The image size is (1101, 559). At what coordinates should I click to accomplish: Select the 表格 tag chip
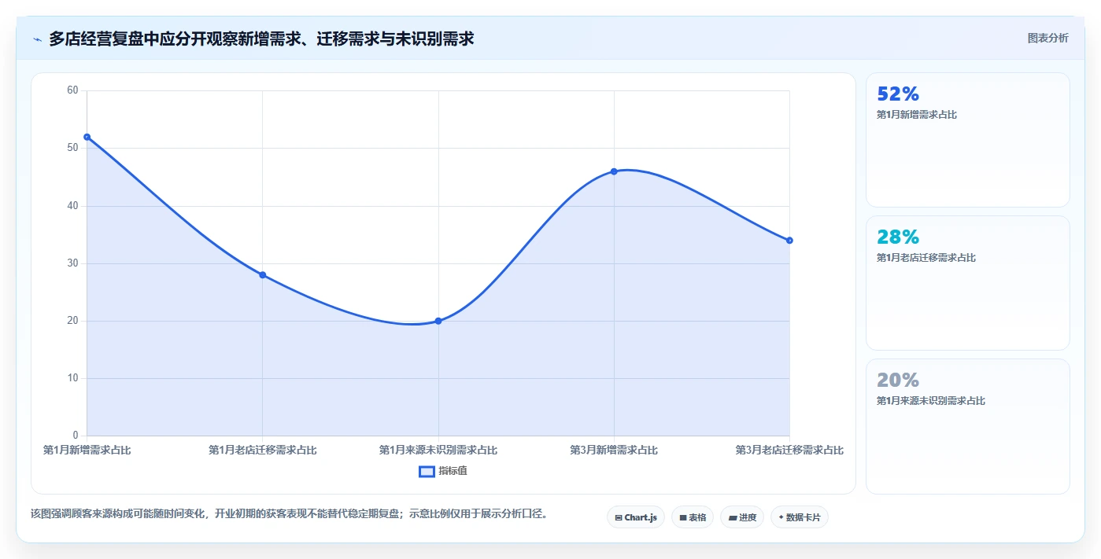pos(693,517)
